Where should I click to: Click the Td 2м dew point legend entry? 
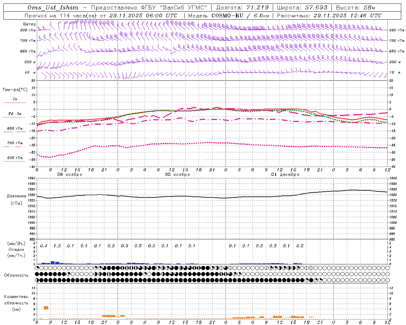click(x=15, y=114)
